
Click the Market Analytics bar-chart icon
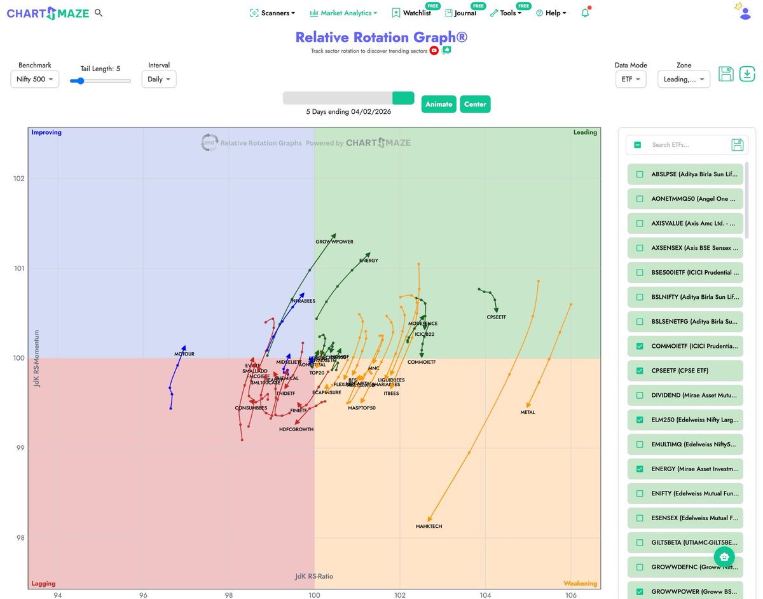(314, 13)
